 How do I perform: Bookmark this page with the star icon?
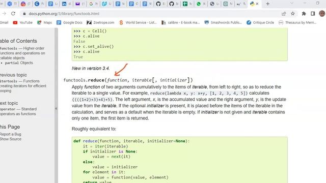click(x=293, y=14)
